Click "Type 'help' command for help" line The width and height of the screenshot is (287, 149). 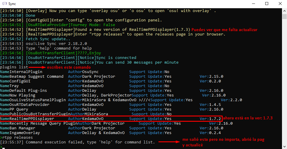(x=46, y=48)
